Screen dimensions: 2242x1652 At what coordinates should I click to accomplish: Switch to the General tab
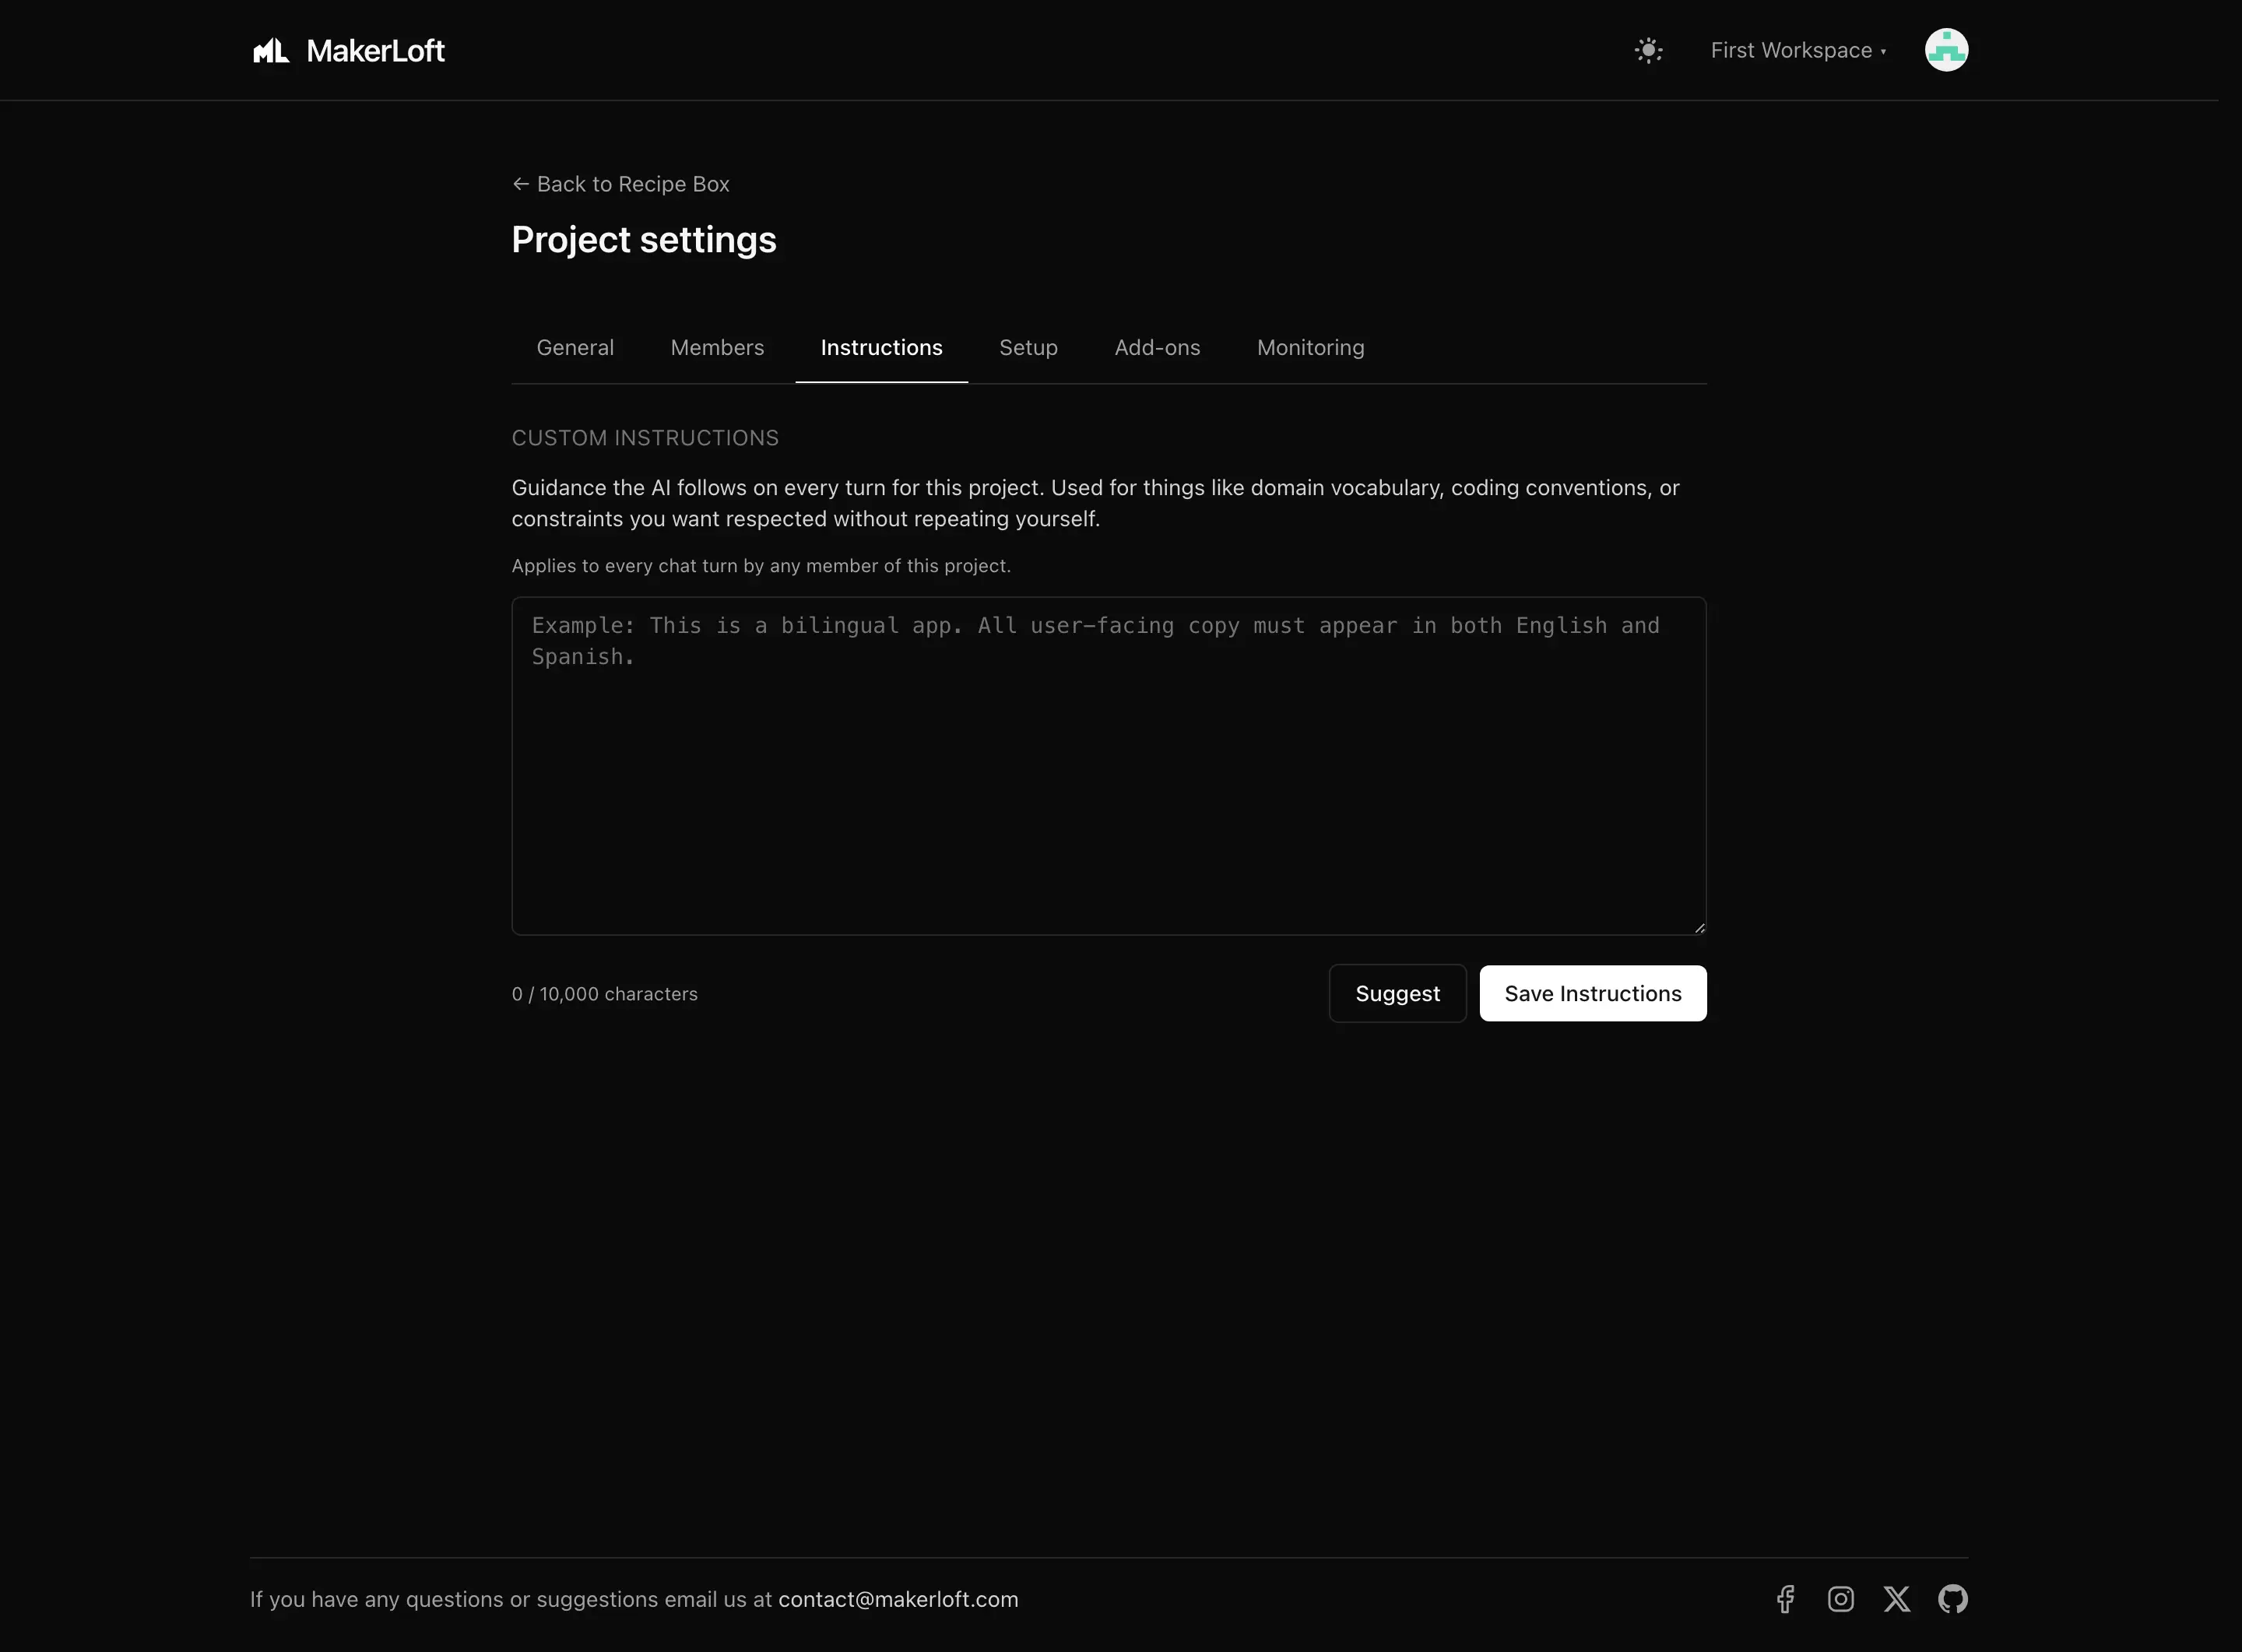575,347
